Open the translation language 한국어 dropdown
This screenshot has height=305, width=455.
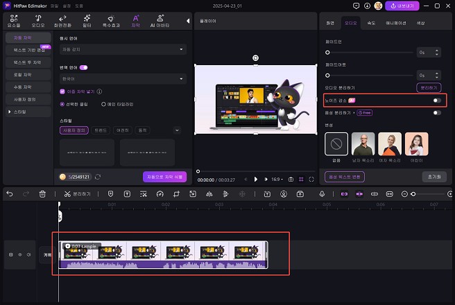[123, 79]
